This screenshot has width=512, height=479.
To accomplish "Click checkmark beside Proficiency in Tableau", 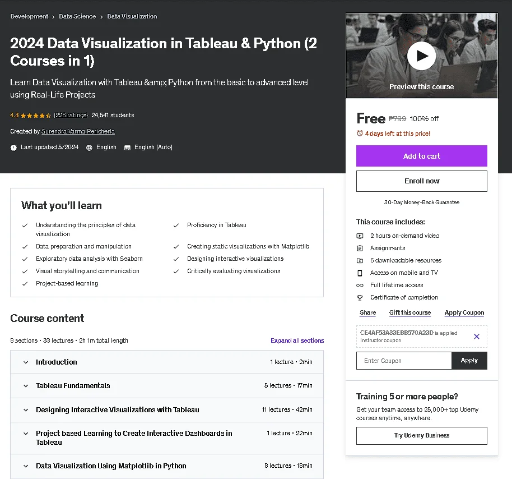I will (x=176, y=225).
